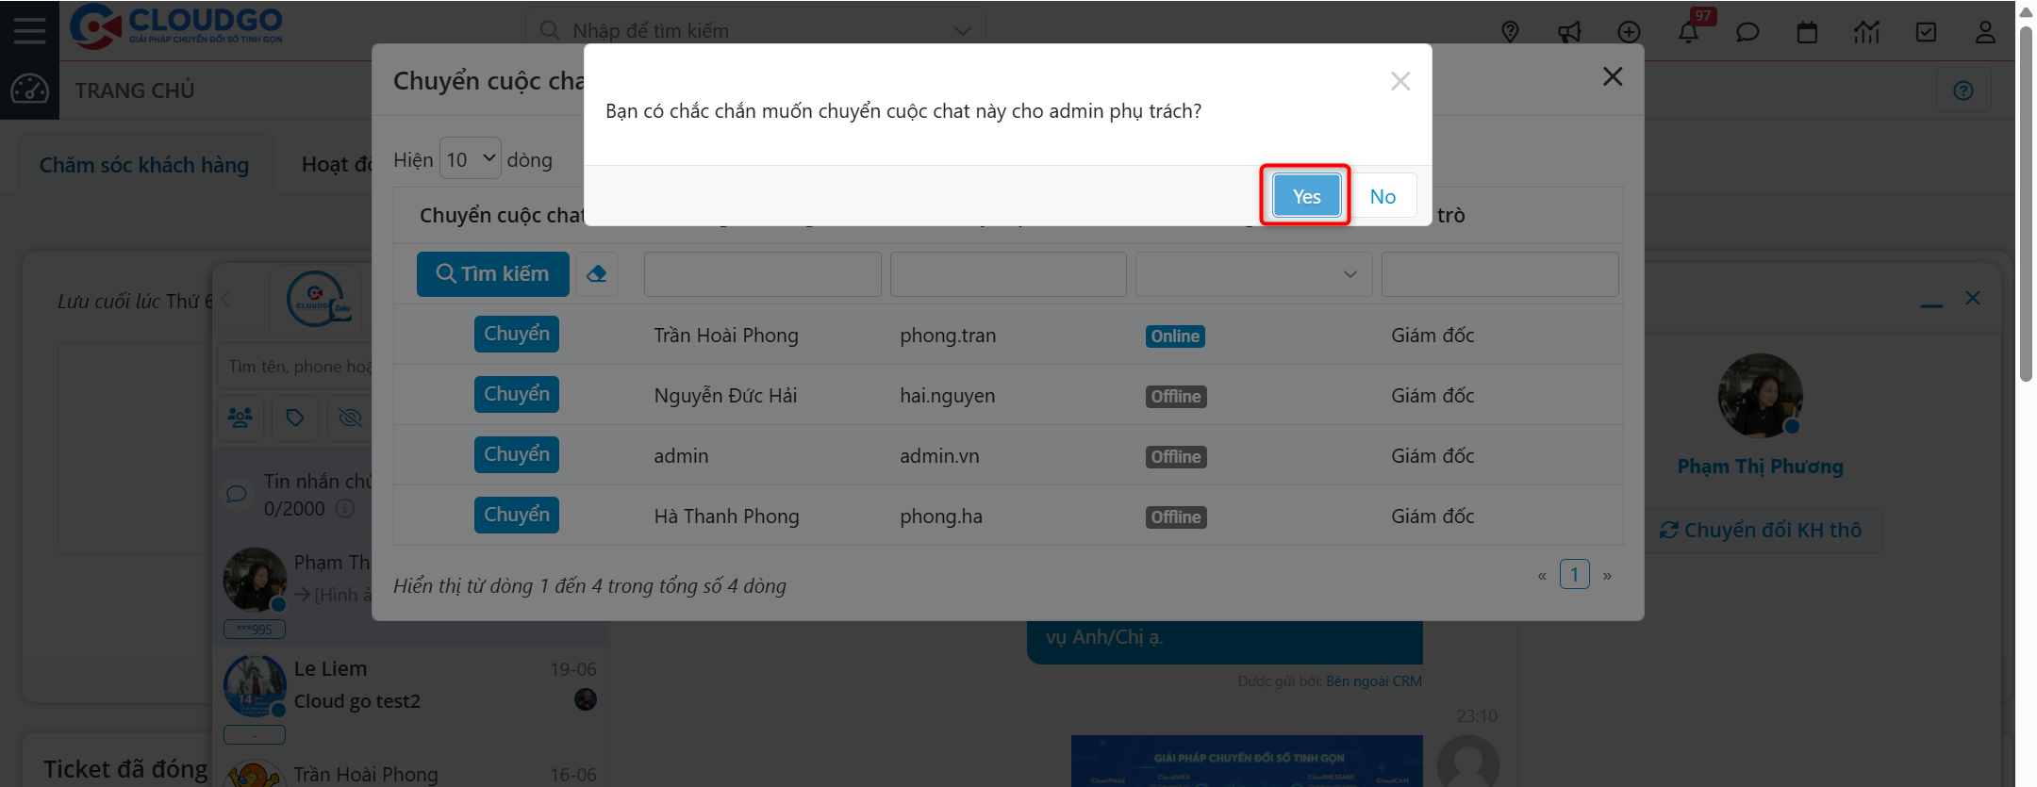Viewport: 2037px width, 787px height.
Task: Open the location pin icon
Action: [1510, 32]
